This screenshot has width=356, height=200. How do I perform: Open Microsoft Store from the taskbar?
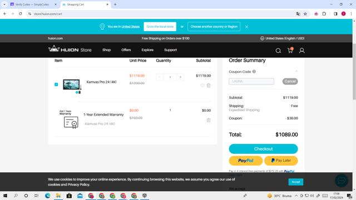point(69,196)
